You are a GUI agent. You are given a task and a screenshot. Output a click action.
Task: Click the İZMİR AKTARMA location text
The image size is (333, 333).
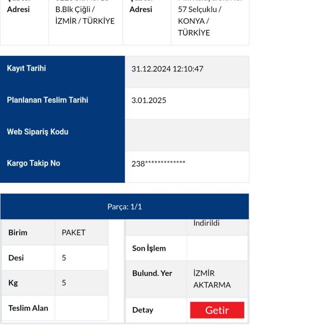coord(212,279)
